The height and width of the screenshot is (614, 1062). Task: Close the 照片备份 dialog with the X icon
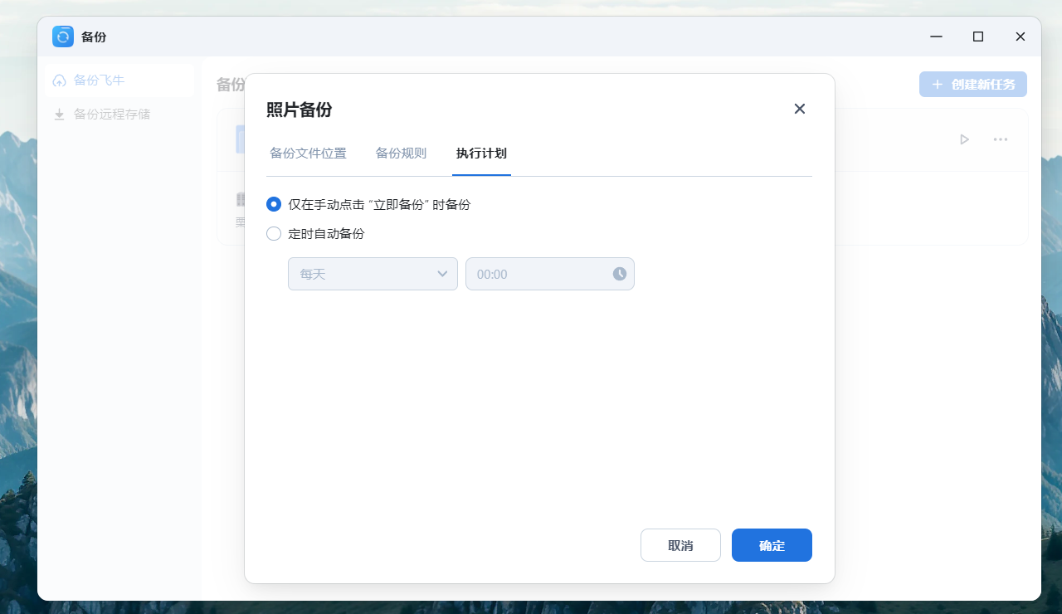[x=800, y=109]
